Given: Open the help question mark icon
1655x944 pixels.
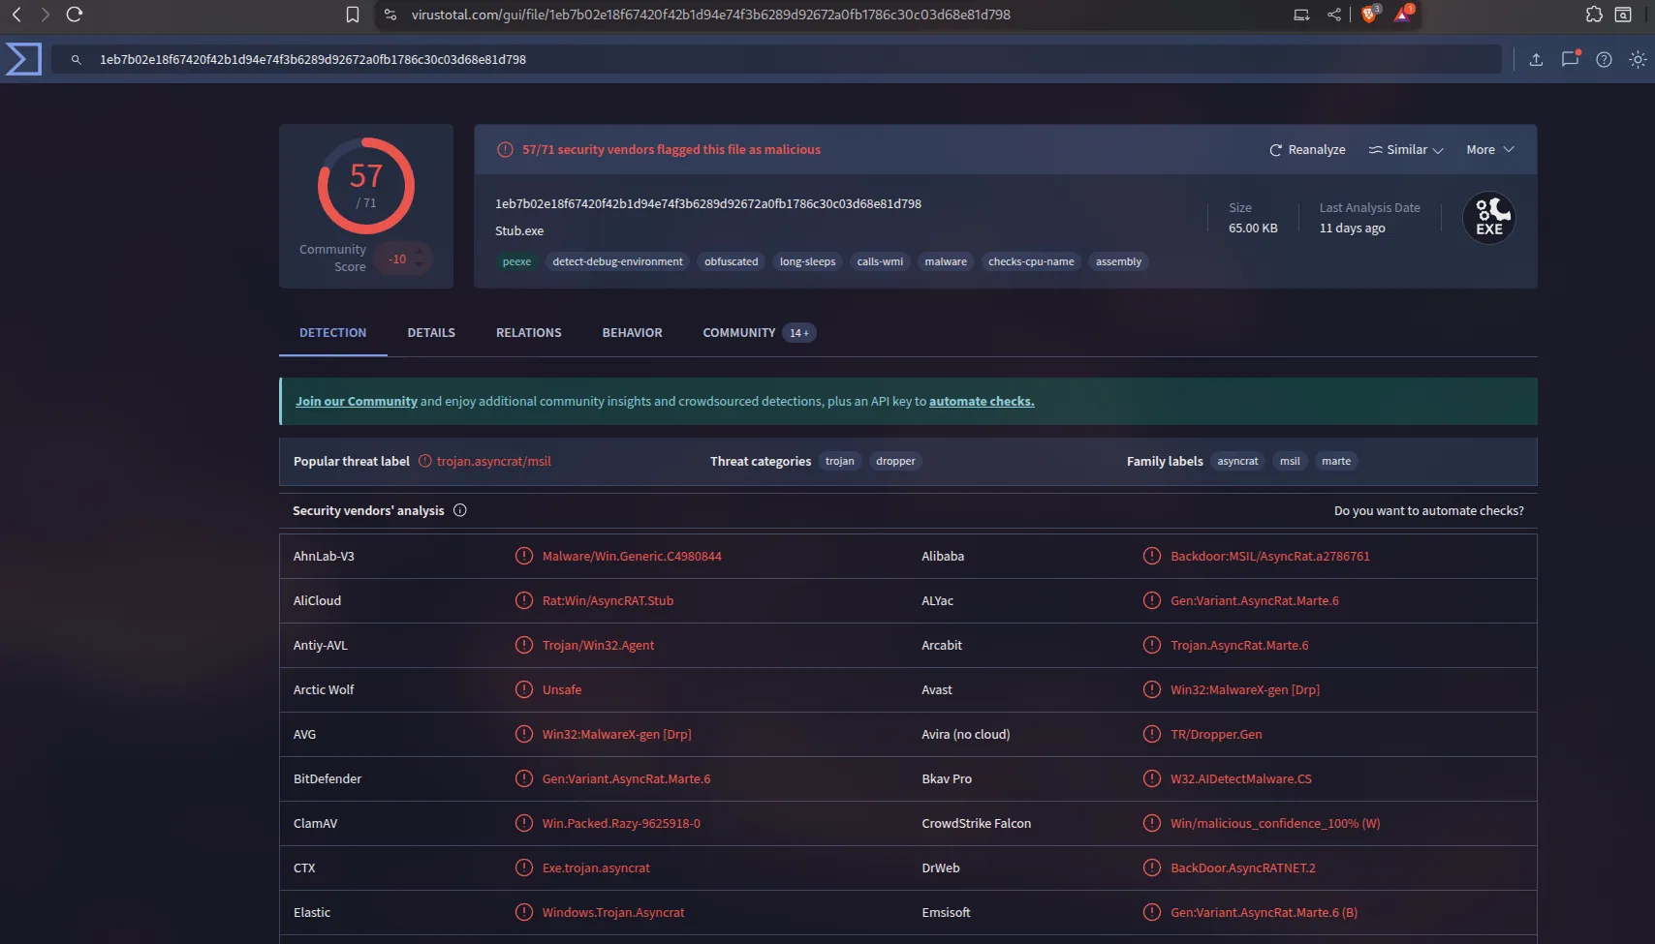Looking at the screenshot, I should click(1604, 60).
